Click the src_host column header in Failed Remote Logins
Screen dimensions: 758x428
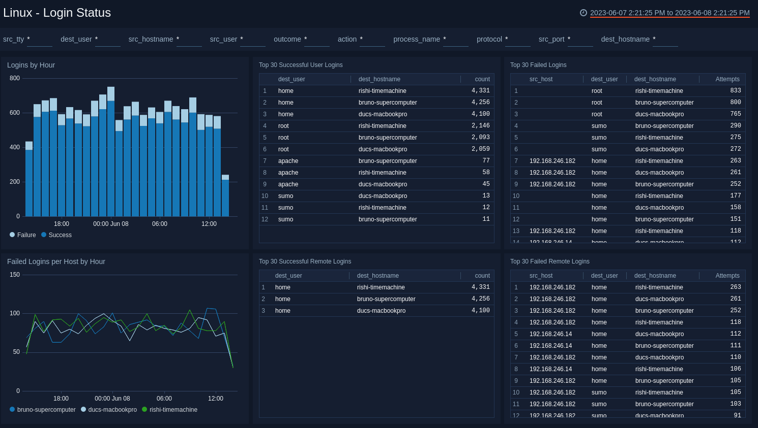click(540, 275)
